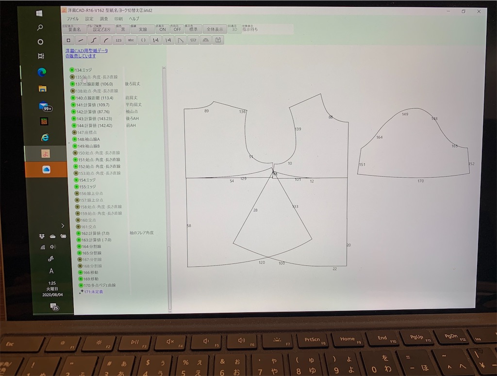The image size is (497, 376).
Task: Open Task View in the taskbar
Action: tap(41, 56)
